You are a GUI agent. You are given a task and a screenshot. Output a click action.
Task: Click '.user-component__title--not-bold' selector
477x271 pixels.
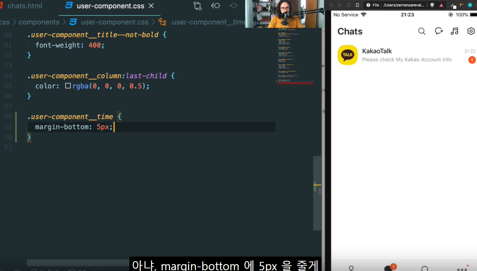click(93, 35)
